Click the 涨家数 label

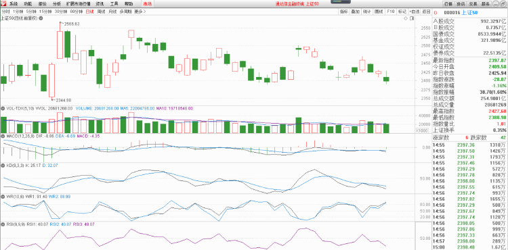[x=441, y=138]
